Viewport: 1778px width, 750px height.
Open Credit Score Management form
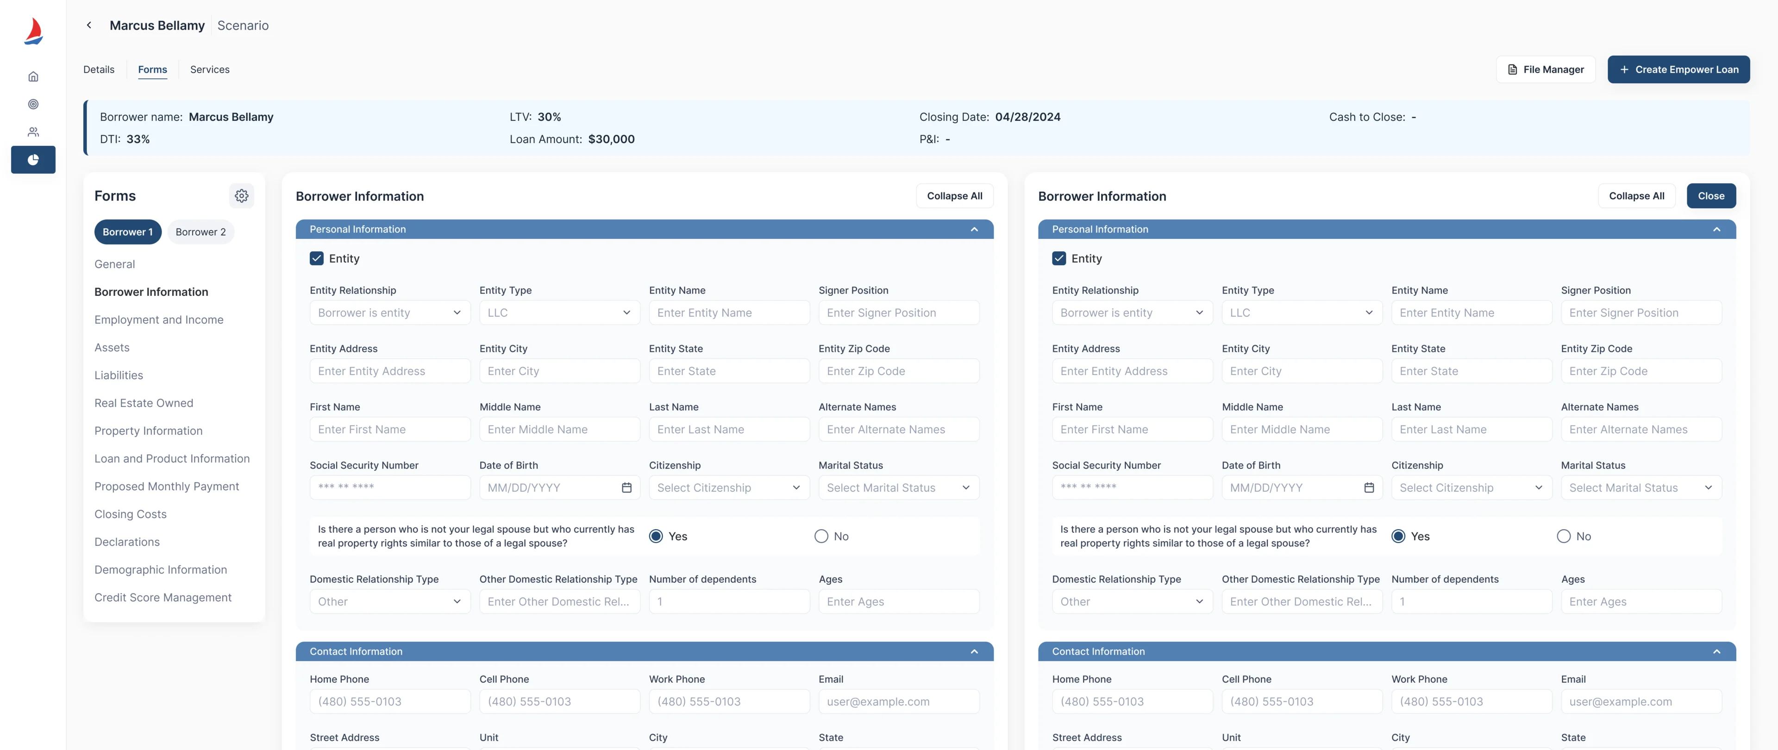tap(163, 598)
